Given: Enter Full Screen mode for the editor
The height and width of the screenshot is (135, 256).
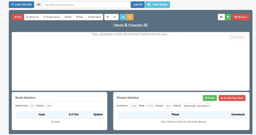Looking at the screenshot, I should coord(237,37).
